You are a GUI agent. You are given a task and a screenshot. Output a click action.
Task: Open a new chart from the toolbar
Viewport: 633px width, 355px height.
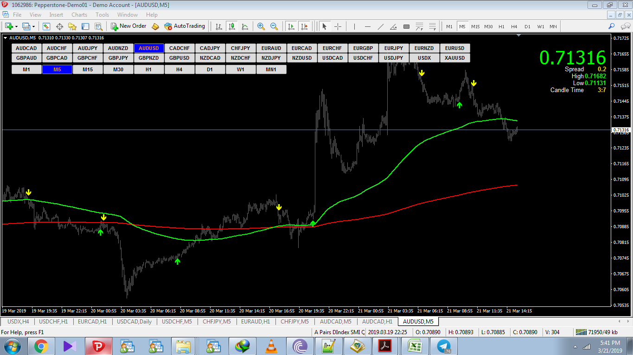coord(9,26)
